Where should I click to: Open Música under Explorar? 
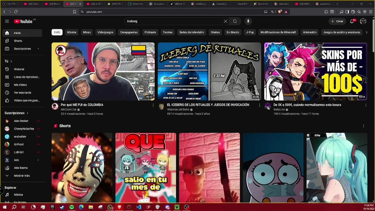[x=22, y=195]
